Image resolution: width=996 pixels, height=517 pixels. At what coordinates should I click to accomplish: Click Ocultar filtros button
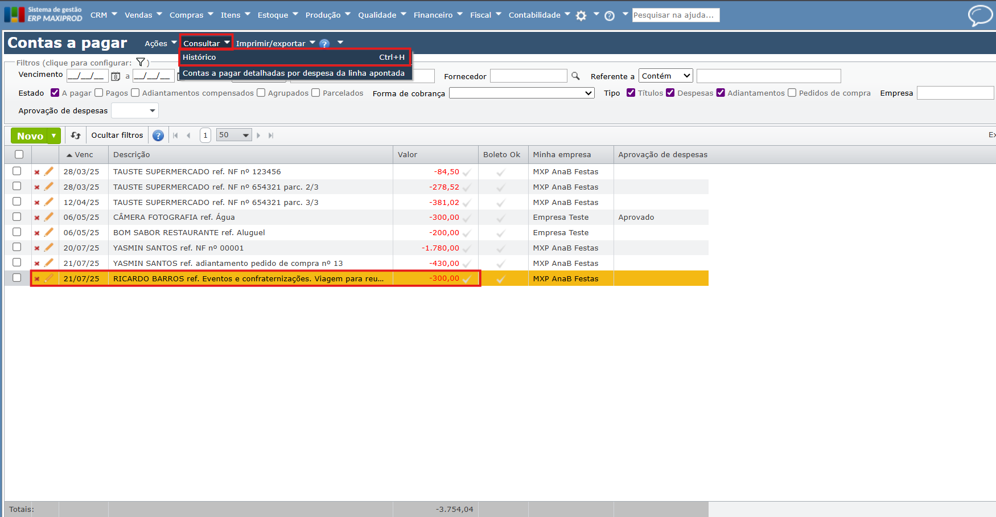[x=117, y=136]
